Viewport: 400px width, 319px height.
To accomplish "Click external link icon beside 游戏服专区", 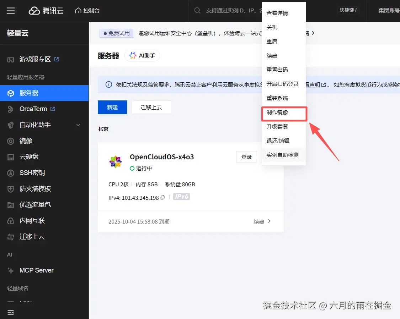I will pos(57,59).
